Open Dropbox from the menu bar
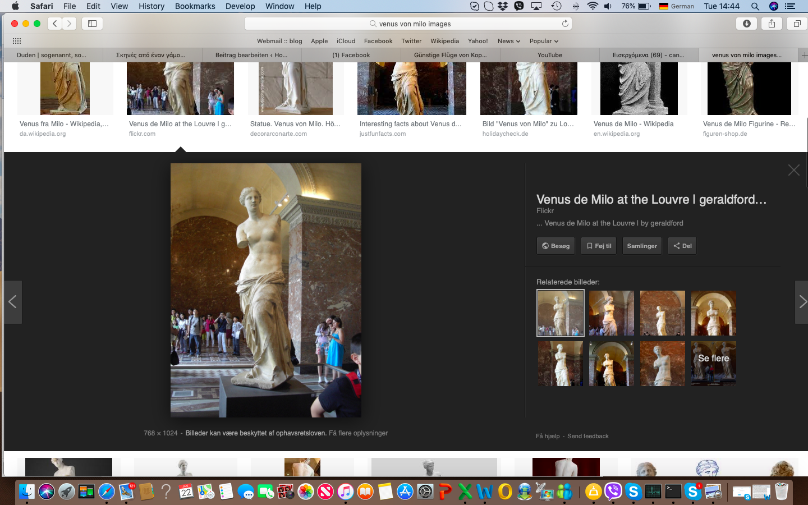808x505 pixels. click(503, 6)
